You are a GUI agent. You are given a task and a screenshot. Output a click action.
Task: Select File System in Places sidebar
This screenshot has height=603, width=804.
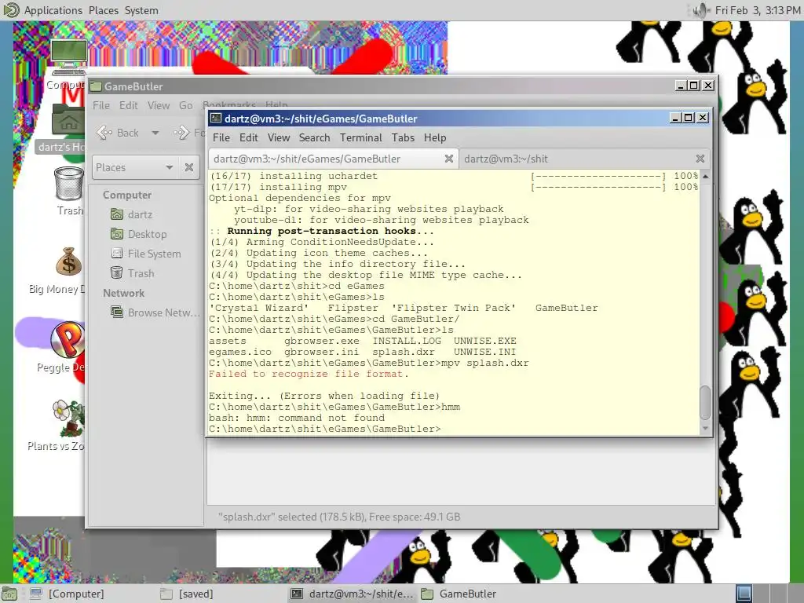146,254
